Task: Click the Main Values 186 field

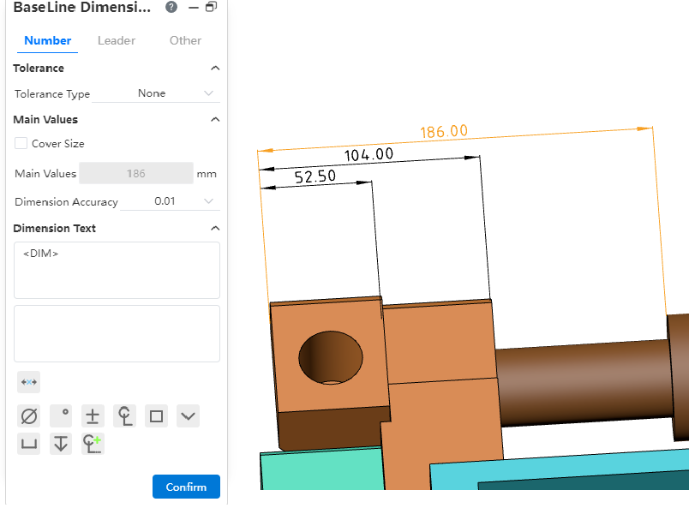Action: (x=135, y=173)
